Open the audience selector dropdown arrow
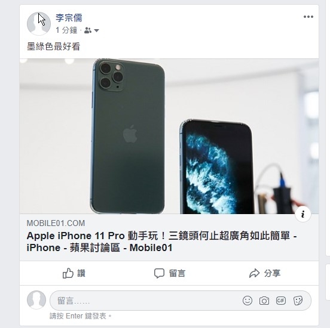Image resolution: width=330 pixels, height=328 pixels. coord(97,30)
